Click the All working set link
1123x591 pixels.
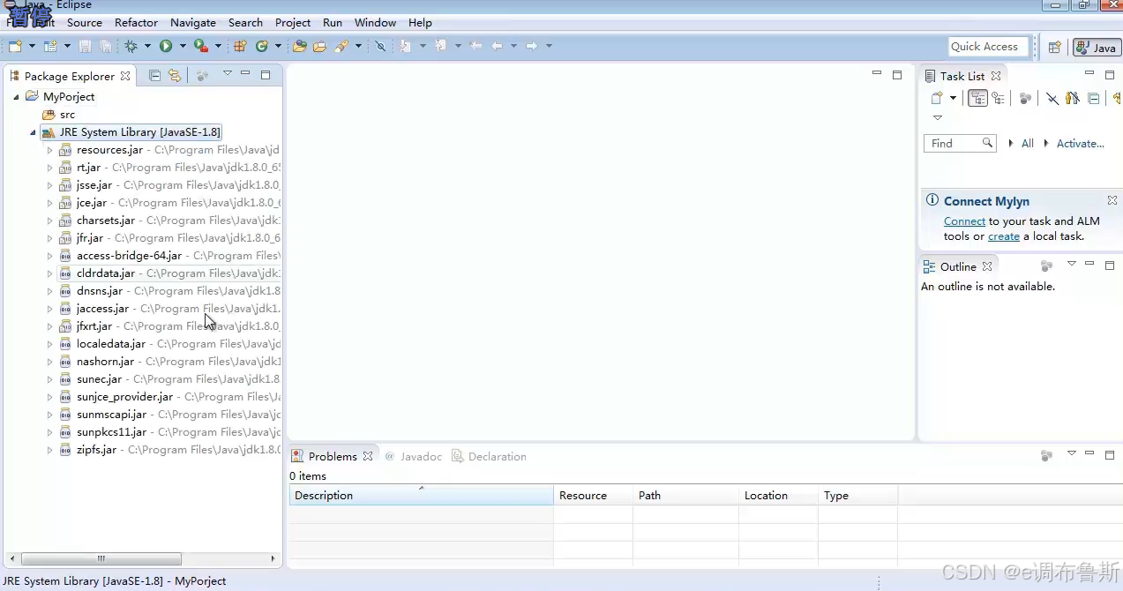coord(1028,143)
